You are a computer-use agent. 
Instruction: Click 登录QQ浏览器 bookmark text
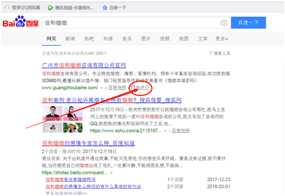pos(26,8)
